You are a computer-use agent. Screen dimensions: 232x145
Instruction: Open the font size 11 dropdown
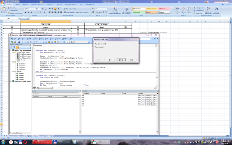(x=40, y=9)
